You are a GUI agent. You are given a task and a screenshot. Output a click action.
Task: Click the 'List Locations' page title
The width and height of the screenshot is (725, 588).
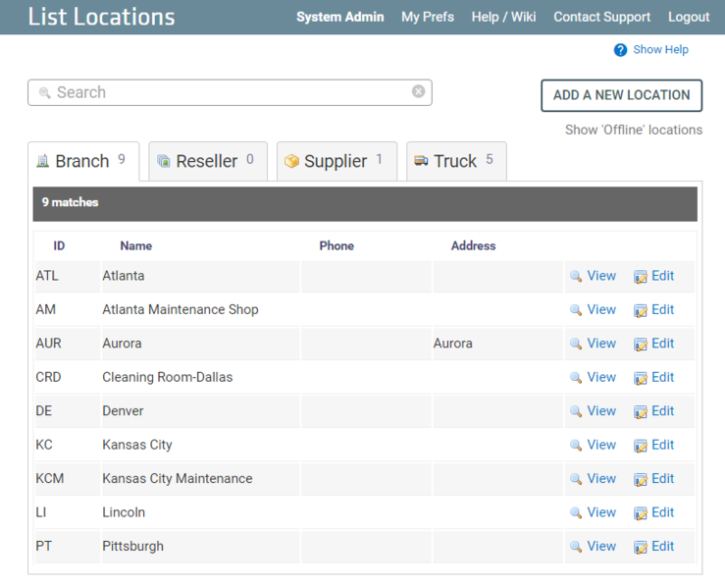tap(101, 17)
